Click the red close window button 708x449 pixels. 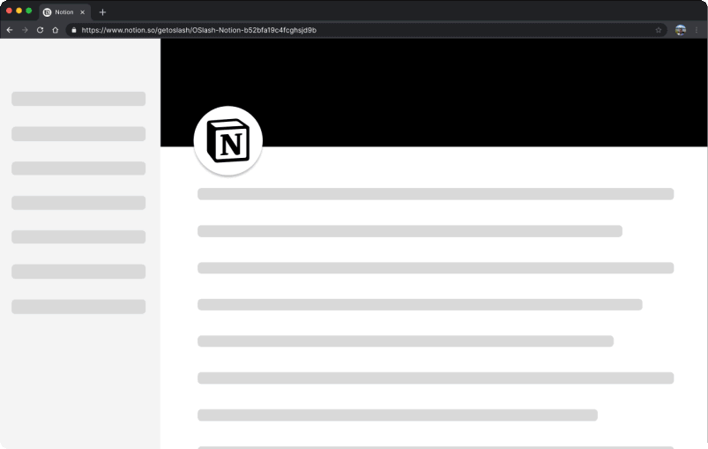[x=9, y=11]
